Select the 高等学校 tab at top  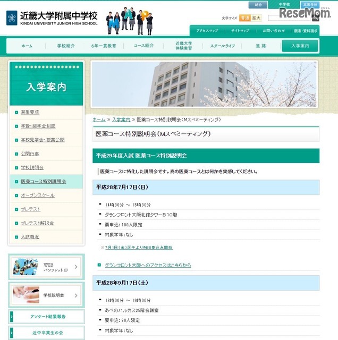click(x=310, y=5)
